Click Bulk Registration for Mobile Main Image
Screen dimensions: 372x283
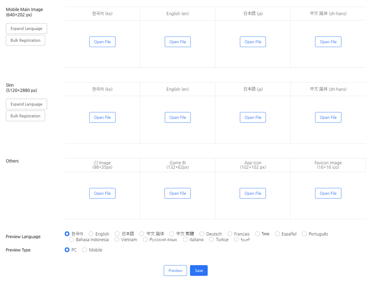26,41
